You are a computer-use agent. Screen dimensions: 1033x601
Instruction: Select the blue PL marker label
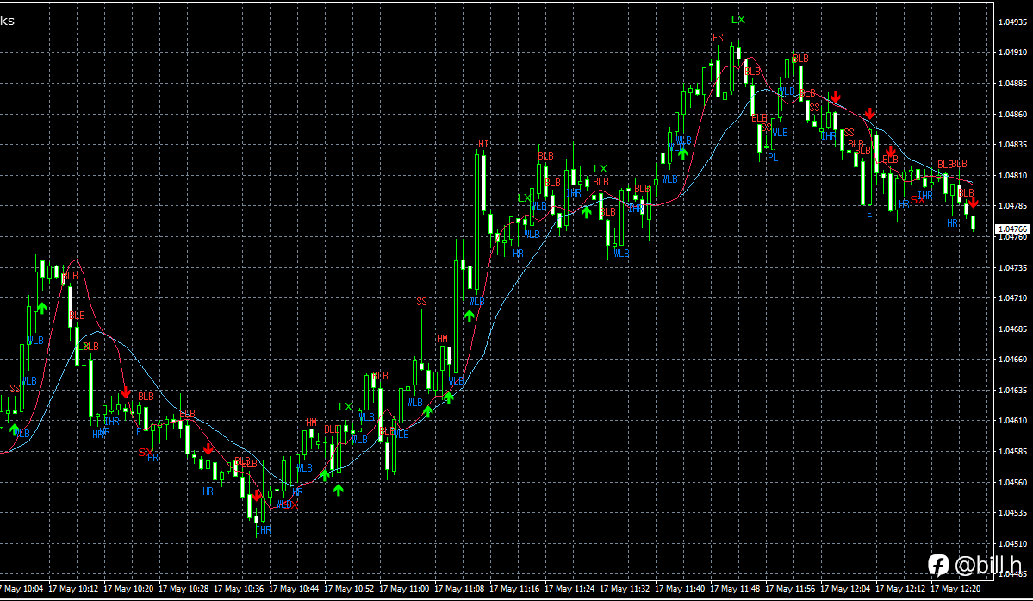[x=773, y=158]
